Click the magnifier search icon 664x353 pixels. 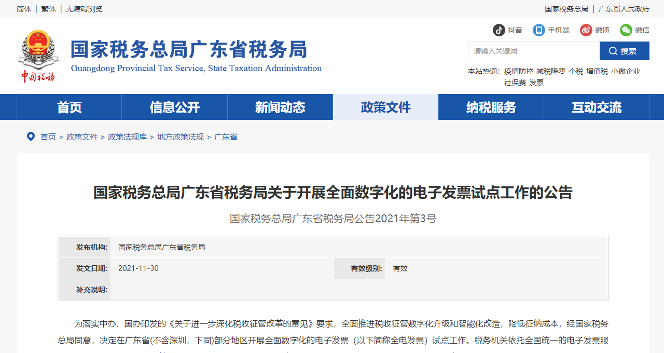pos(613,51)
